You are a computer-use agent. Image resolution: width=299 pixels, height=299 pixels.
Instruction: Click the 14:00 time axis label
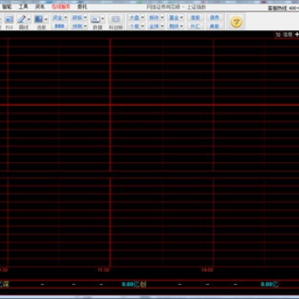pos(207,270)
